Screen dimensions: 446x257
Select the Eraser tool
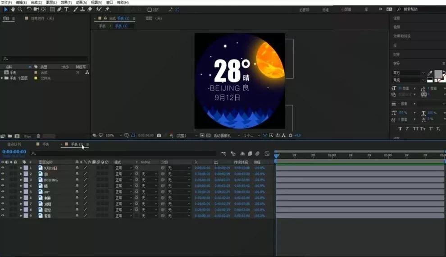90,9
